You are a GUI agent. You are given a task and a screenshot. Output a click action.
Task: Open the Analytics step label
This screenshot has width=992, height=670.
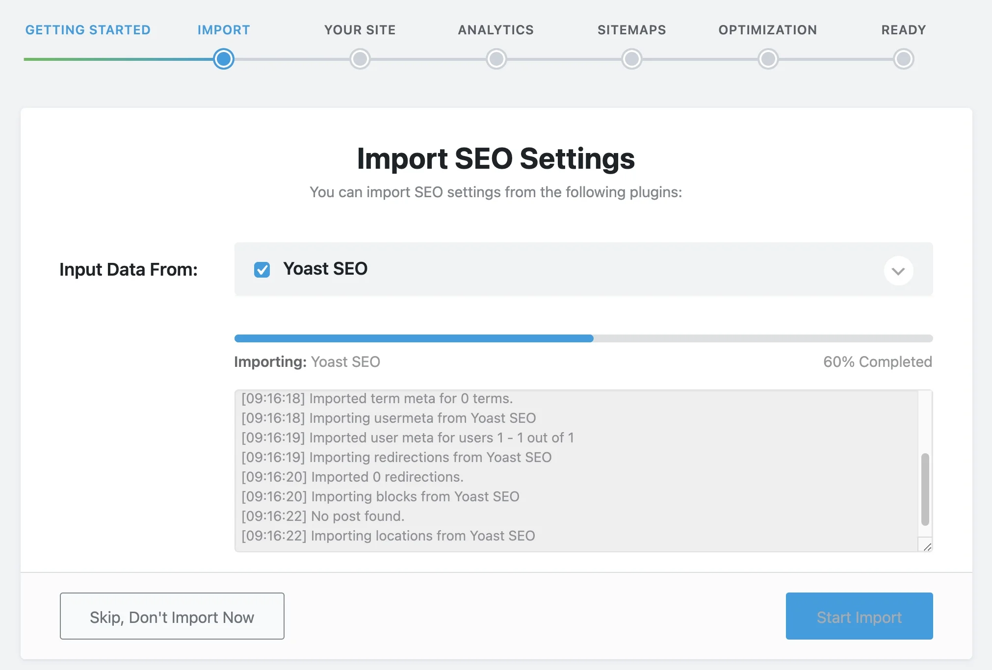tap(496, 30)
